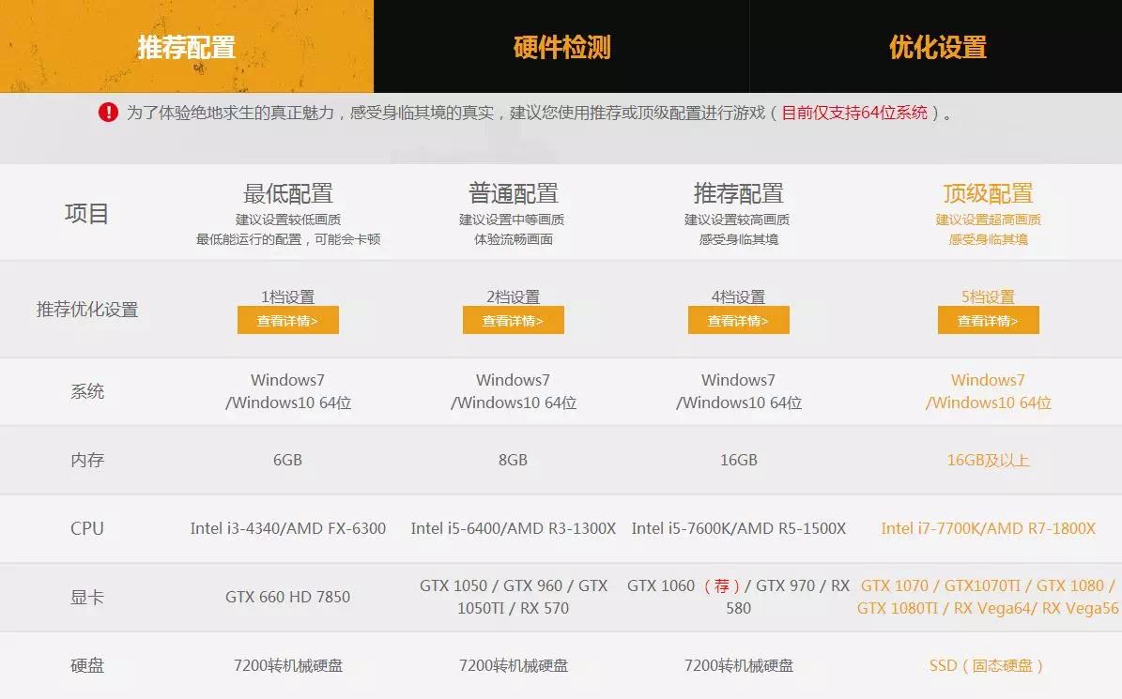Select the 推荐配置 column heading in table
The width and height of the screenshot is (1122, 699).
point(739,193)
